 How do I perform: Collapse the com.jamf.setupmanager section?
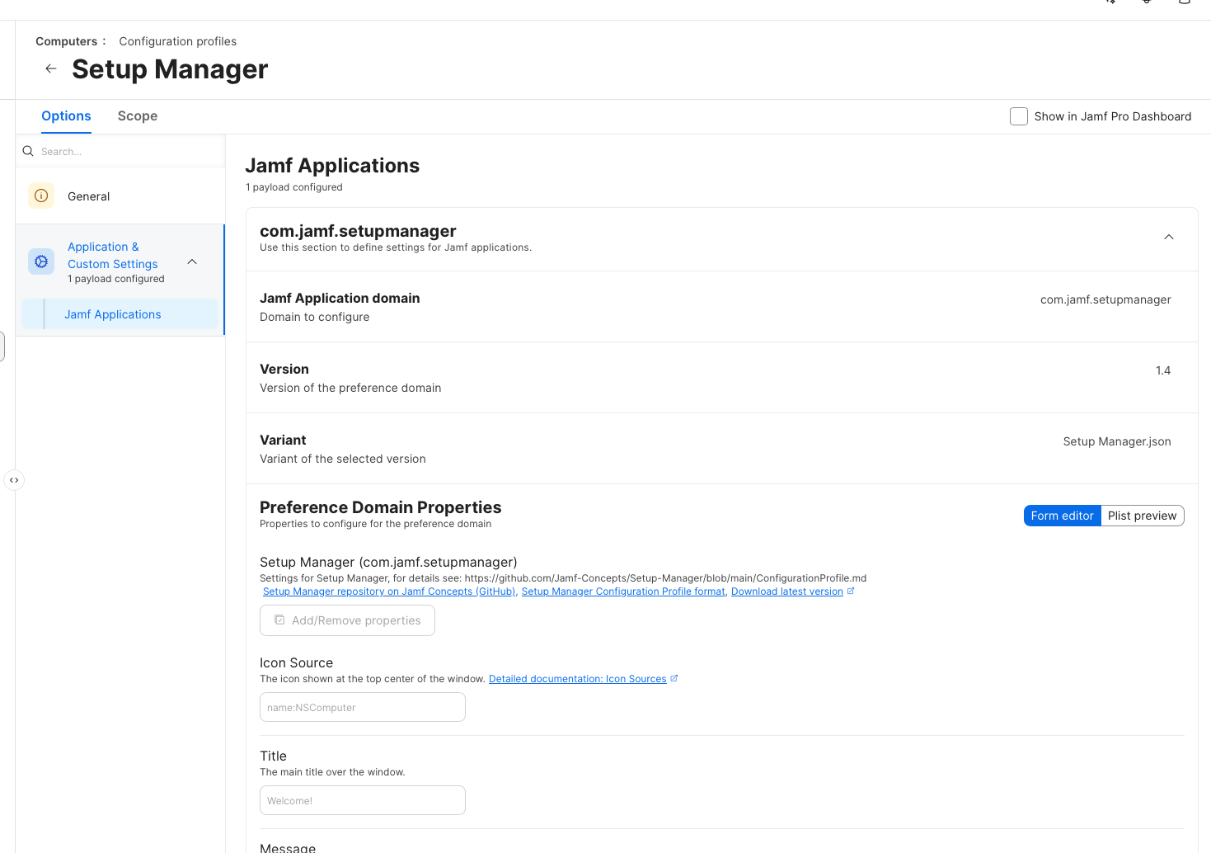1168,238
